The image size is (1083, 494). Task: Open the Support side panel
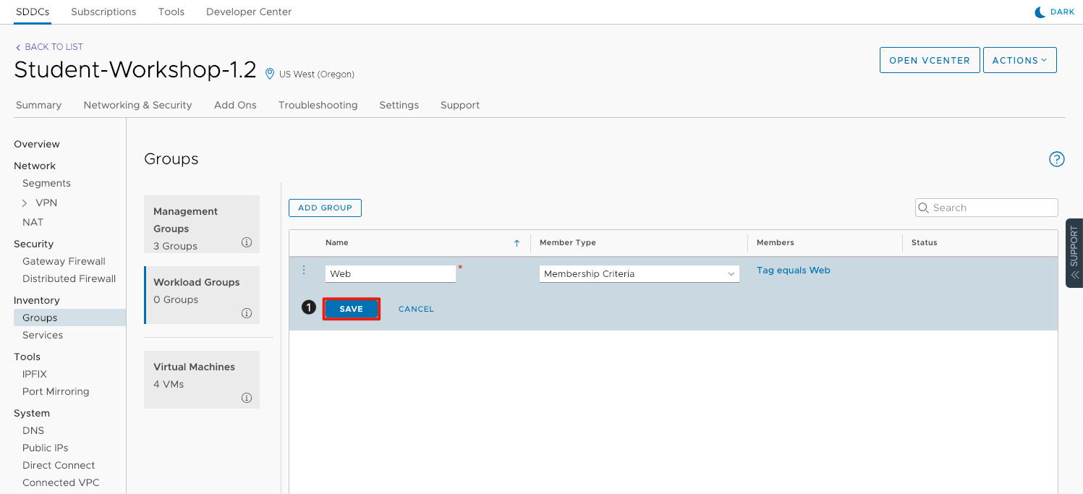[x=1074, y=252]
